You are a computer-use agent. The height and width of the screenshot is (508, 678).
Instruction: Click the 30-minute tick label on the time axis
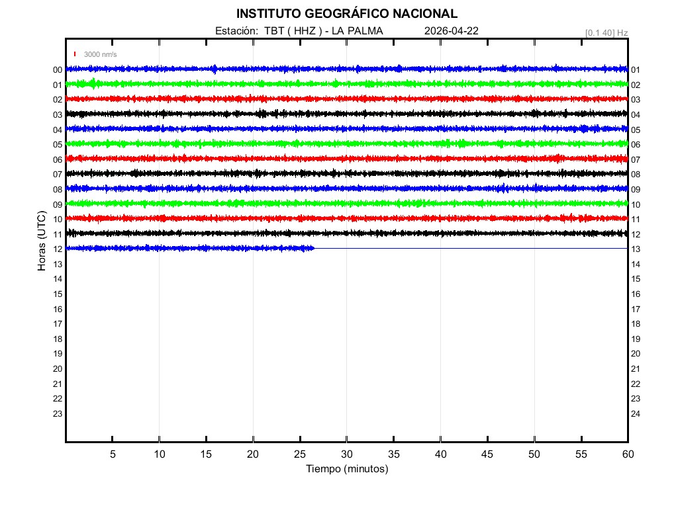[347, 454]
